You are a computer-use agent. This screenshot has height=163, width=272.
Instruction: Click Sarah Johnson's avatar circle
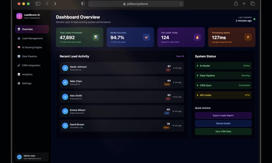point(65,68)
